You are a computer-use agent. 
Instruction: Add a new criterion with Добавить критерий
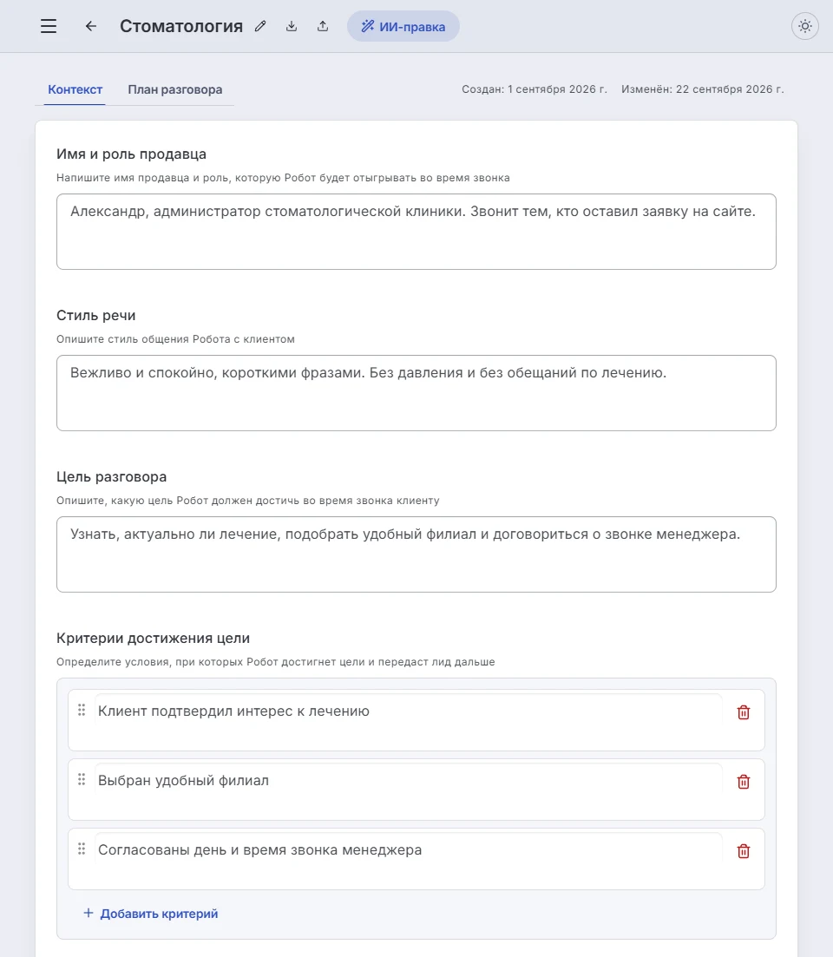pos(151,914)
